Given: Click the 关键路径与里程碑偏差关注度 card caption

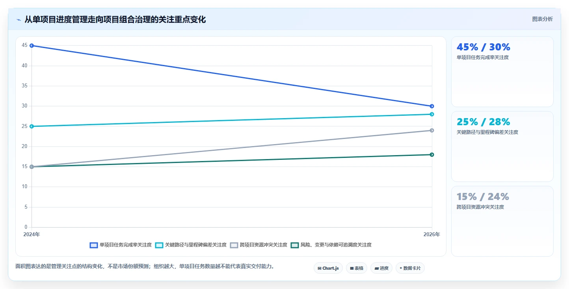Looking at the screenshot, I should point(487,132).
